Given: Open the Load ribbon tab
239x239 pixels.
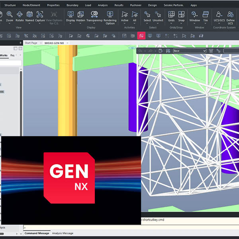Looking at the screenshot, I should pos(88,5).
